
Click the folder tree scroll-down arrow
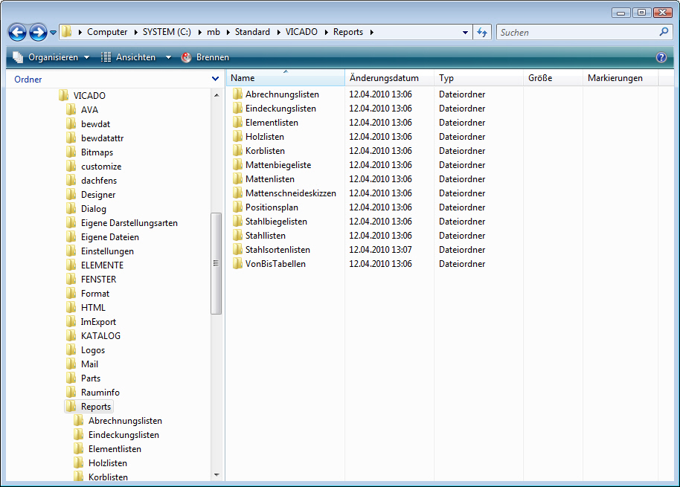[216, 475]
